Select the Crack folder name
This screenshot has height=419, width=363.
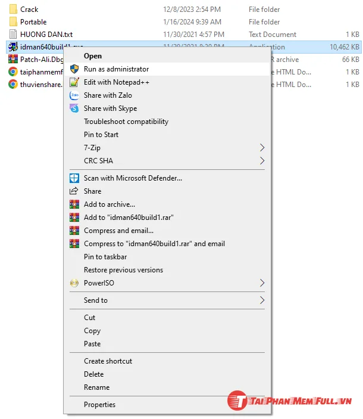click(x=29, y=10)
